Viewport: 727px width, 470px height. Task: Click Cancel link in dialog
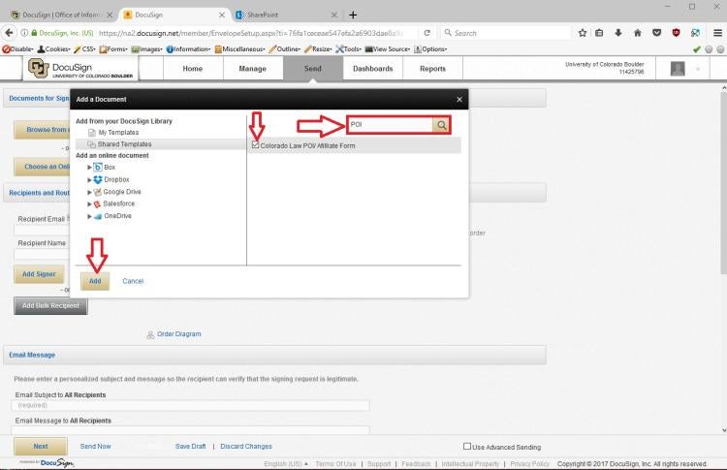click(x=133, y=281)
